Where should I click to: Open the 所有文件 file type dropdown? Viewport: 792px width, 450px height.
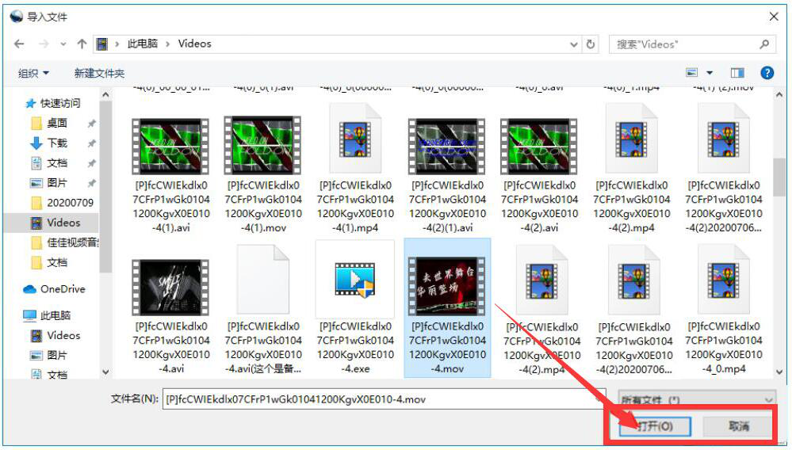click(697, 399)
